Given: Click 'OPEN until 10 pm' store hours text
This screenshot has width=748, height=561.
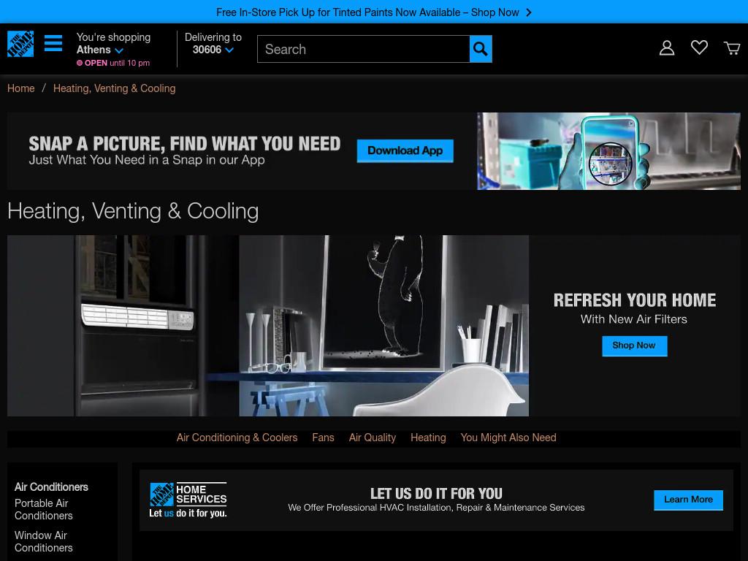Looking at the screenshot, I should point(113,63).
